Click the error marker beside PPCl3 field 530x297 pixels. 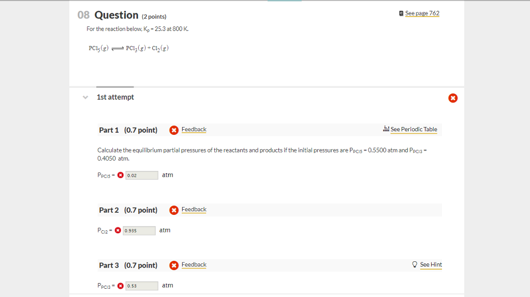click(120, 286)
